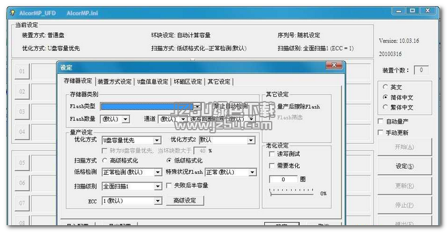Enable 手动更新 checkbox
This screenshot has width=447, height=232.
click(x=380, y=133)
